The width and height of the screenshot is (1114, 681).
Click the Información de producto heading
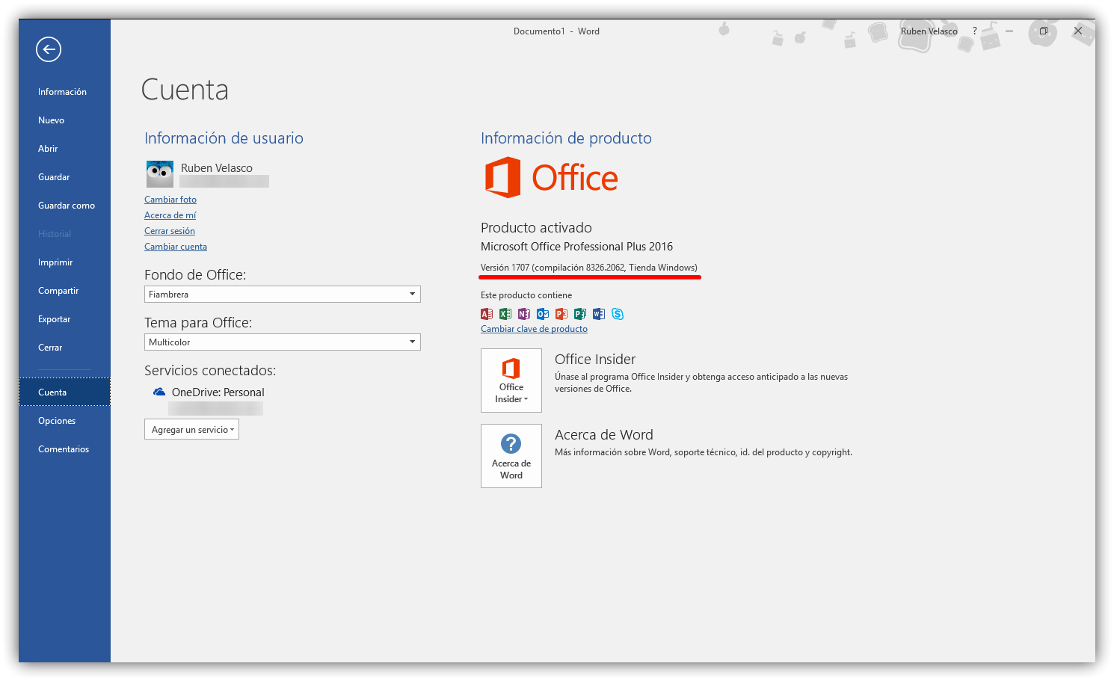(566, 138)
